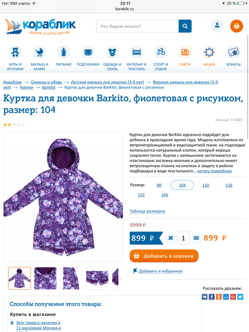Open the Подгузники diaper category icon
This screenshot has height=332, width=249.
tap(88, 52)
